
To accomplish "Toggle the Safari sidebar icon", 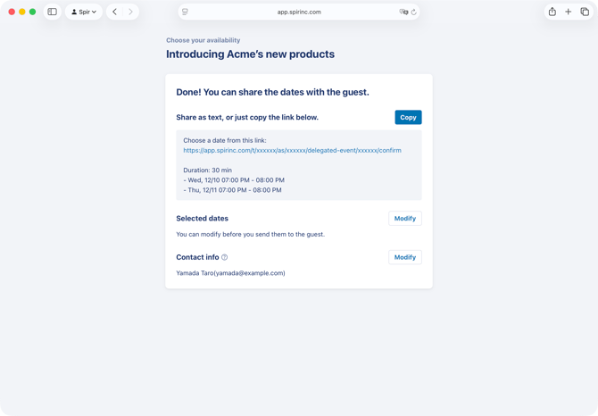I will [x=52, y=12].
